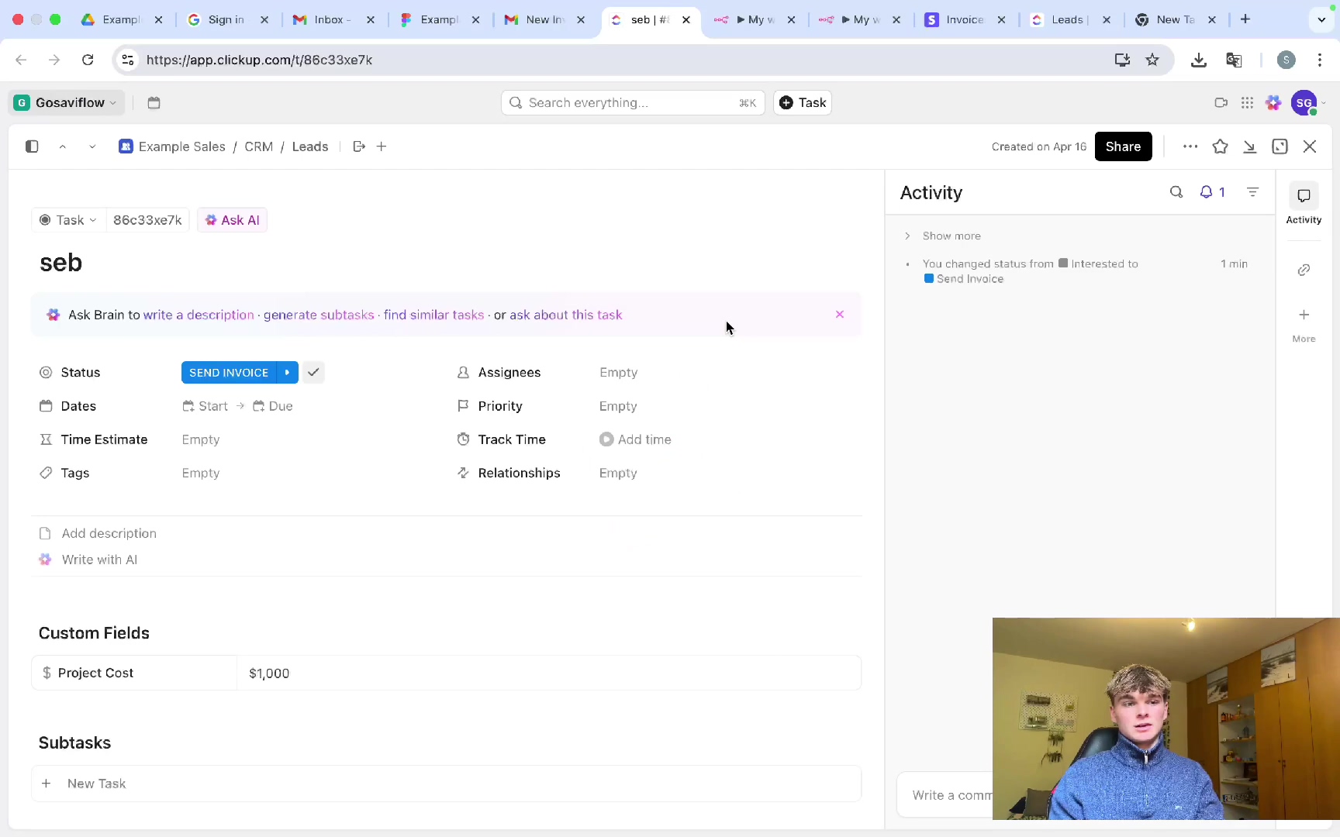Open the Gosaviflow workspace dropdown
The width and height of the screenshot is (1340, 837).
point(66,103)
